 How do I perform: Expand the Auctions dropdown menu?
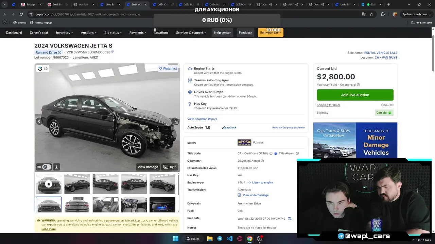89,33
